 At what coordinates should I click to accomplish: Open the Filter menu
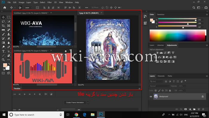(x=50, y=2)
